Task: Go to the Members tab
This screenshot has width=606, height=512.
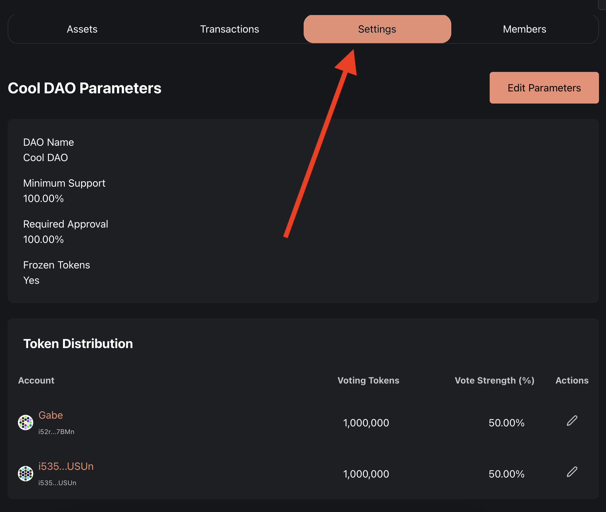Action: [524, 29]
